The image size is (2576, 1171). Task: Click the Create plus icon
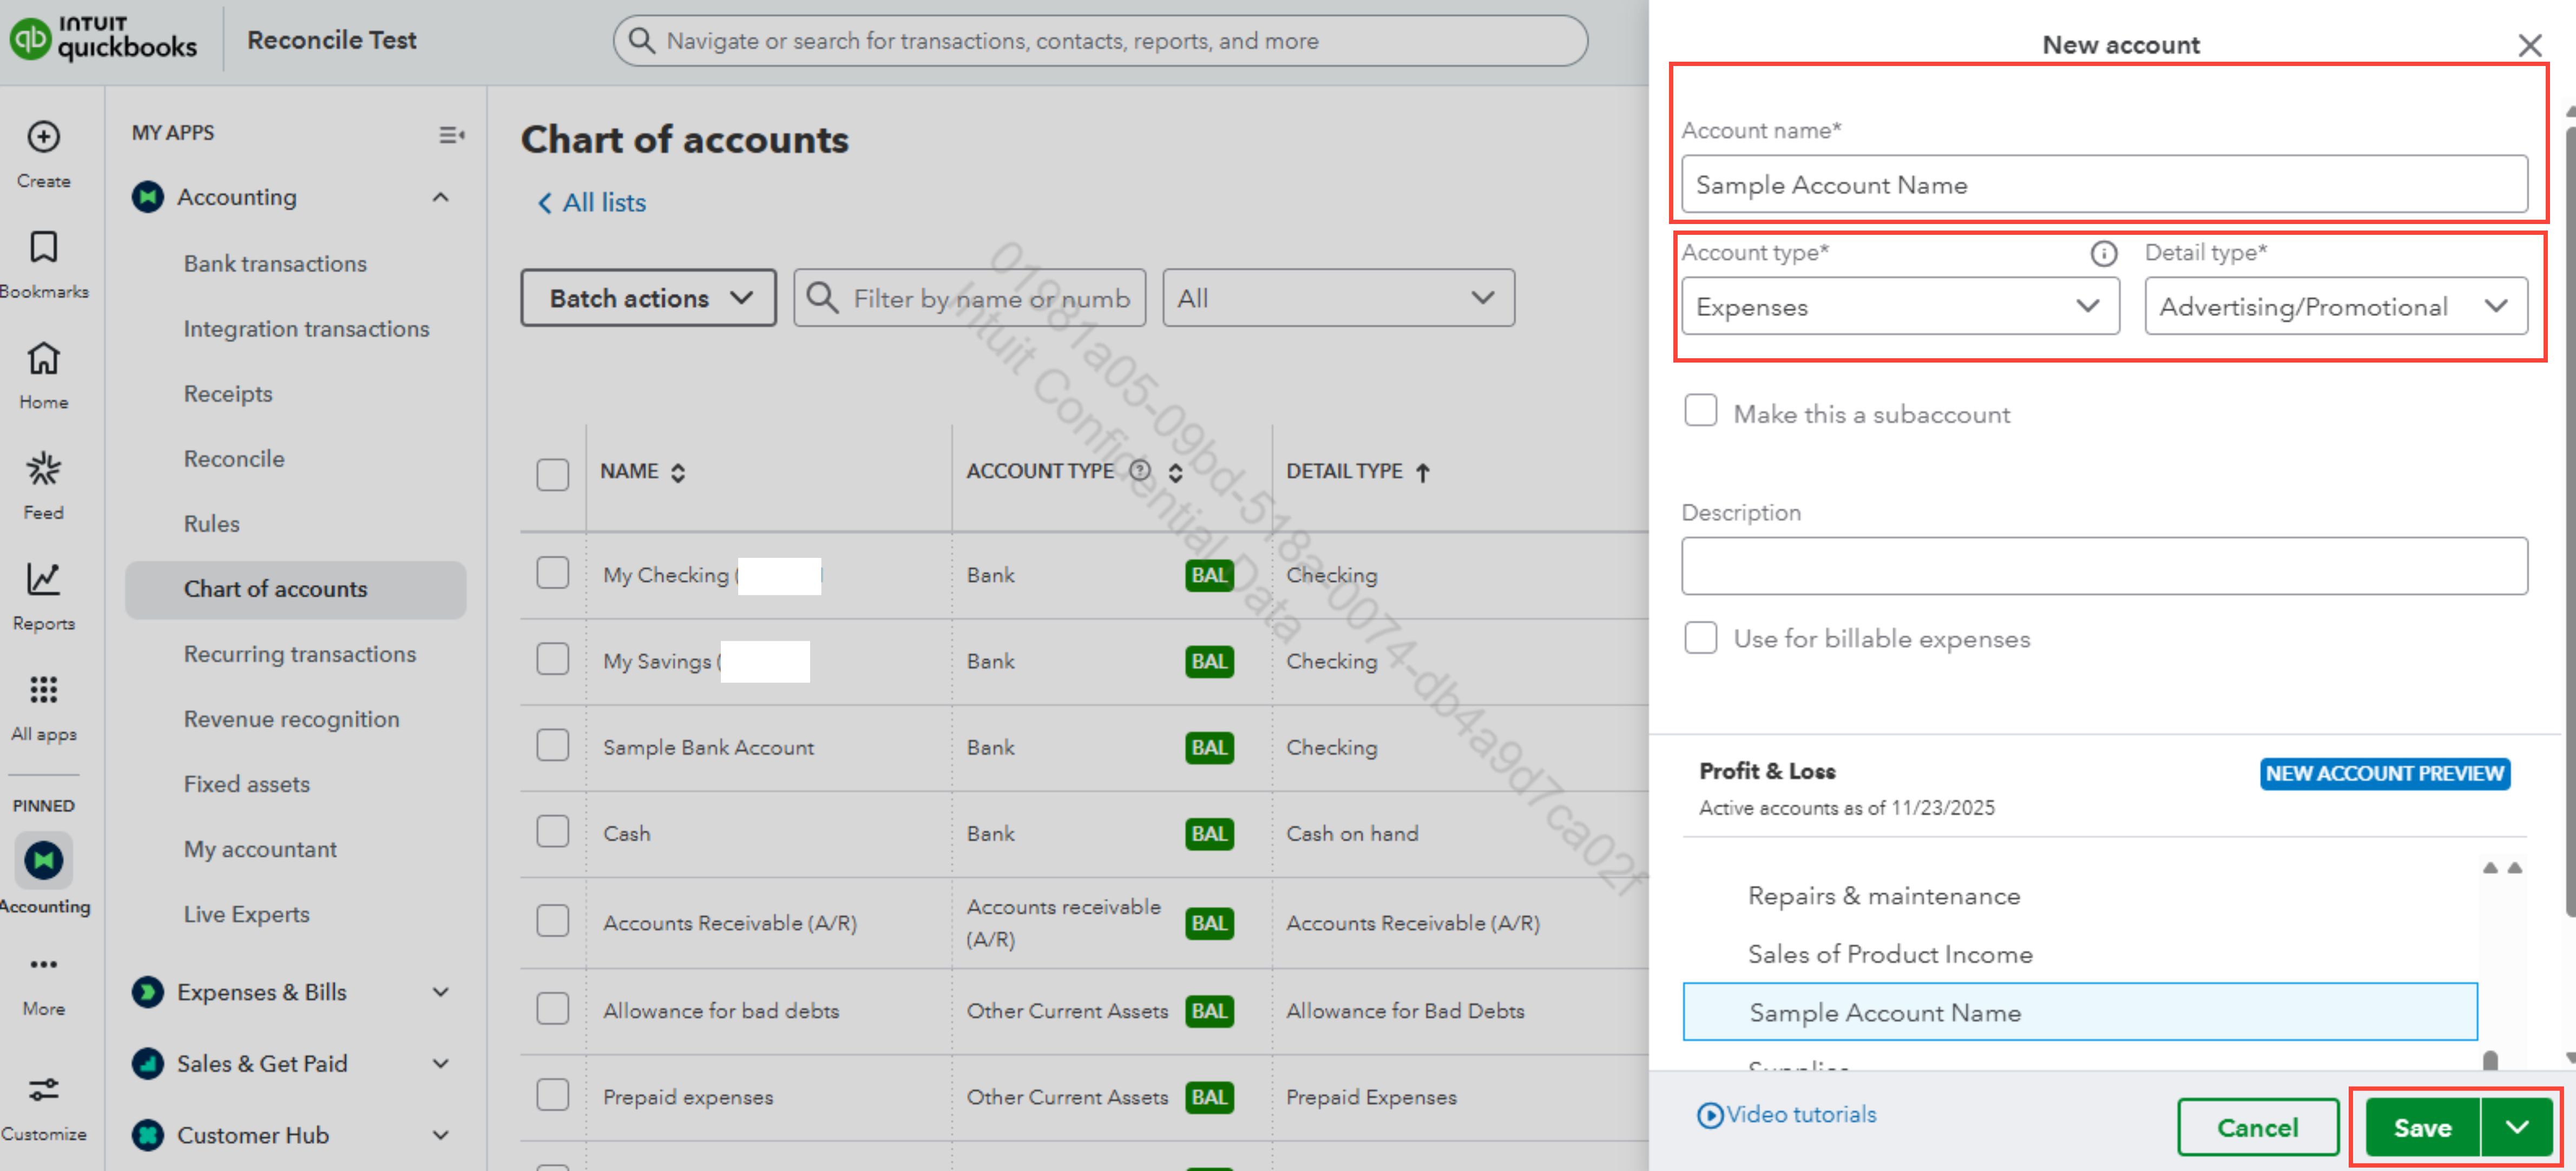[x=43, y=137]
